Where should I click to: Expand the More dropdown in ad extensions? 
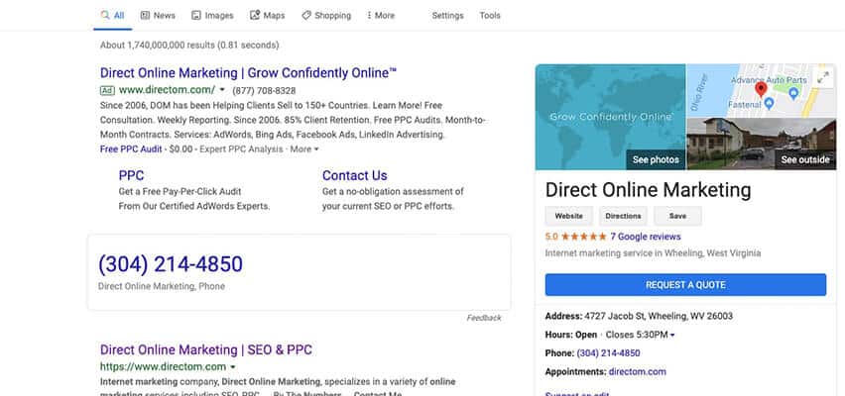coord(315,149)
